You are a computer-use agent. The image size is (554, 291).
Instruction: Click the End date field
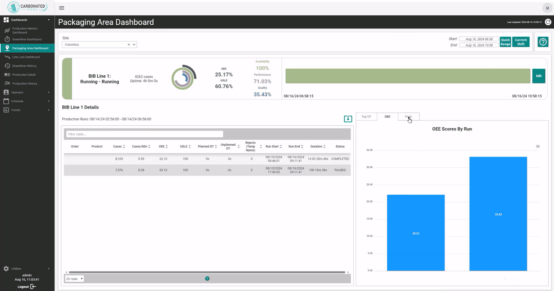(x=479, y=45)
